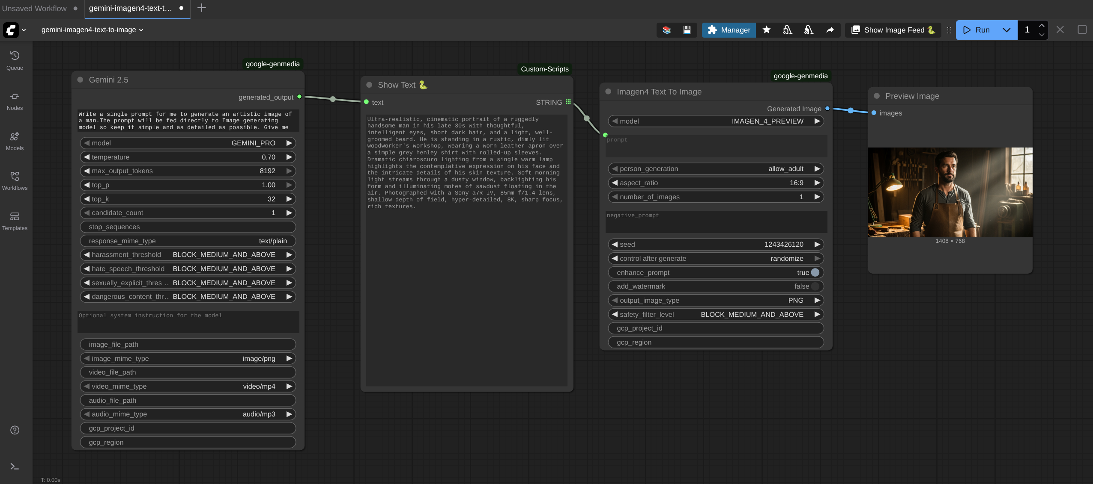Click the images input connector on Preview Image
The width and height of the screenshot is (1093, 484).
point(874,113)
